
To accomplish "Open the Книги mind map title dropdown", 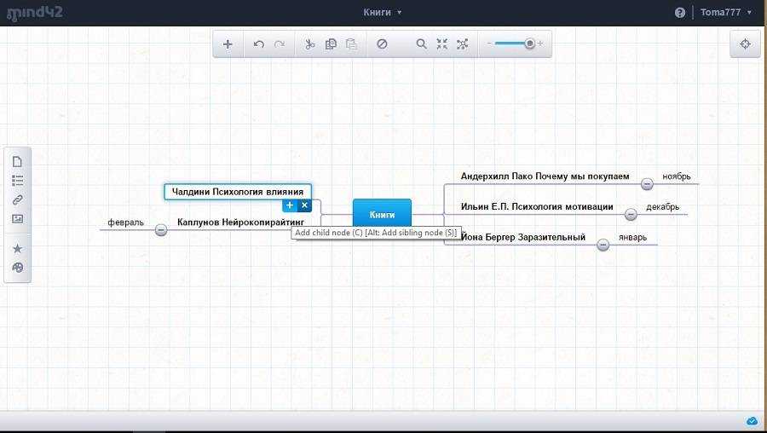I will 383,12.
